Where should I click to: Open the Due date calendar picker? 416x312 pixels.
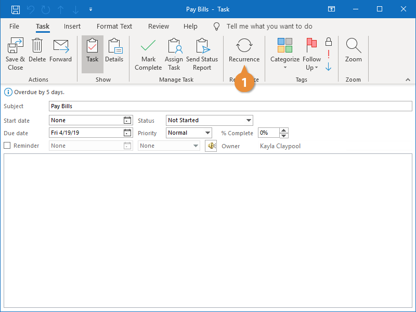pyautogui.click(x=127, y=133)
